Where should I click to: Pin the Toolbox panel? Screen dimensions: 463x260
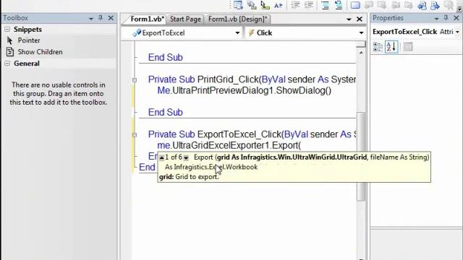pos(101,18)
